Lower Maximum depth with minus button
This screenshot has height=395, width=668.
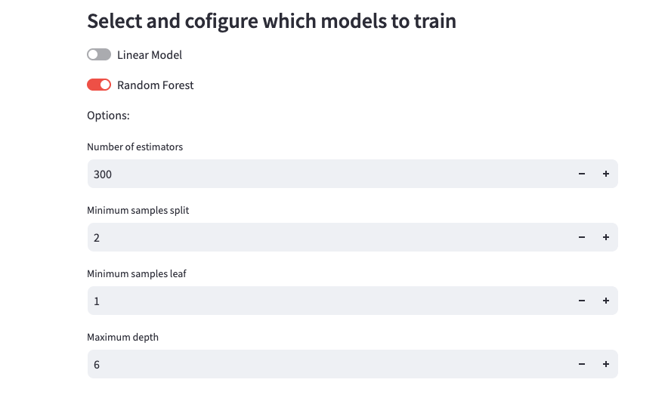pos(582,365)
